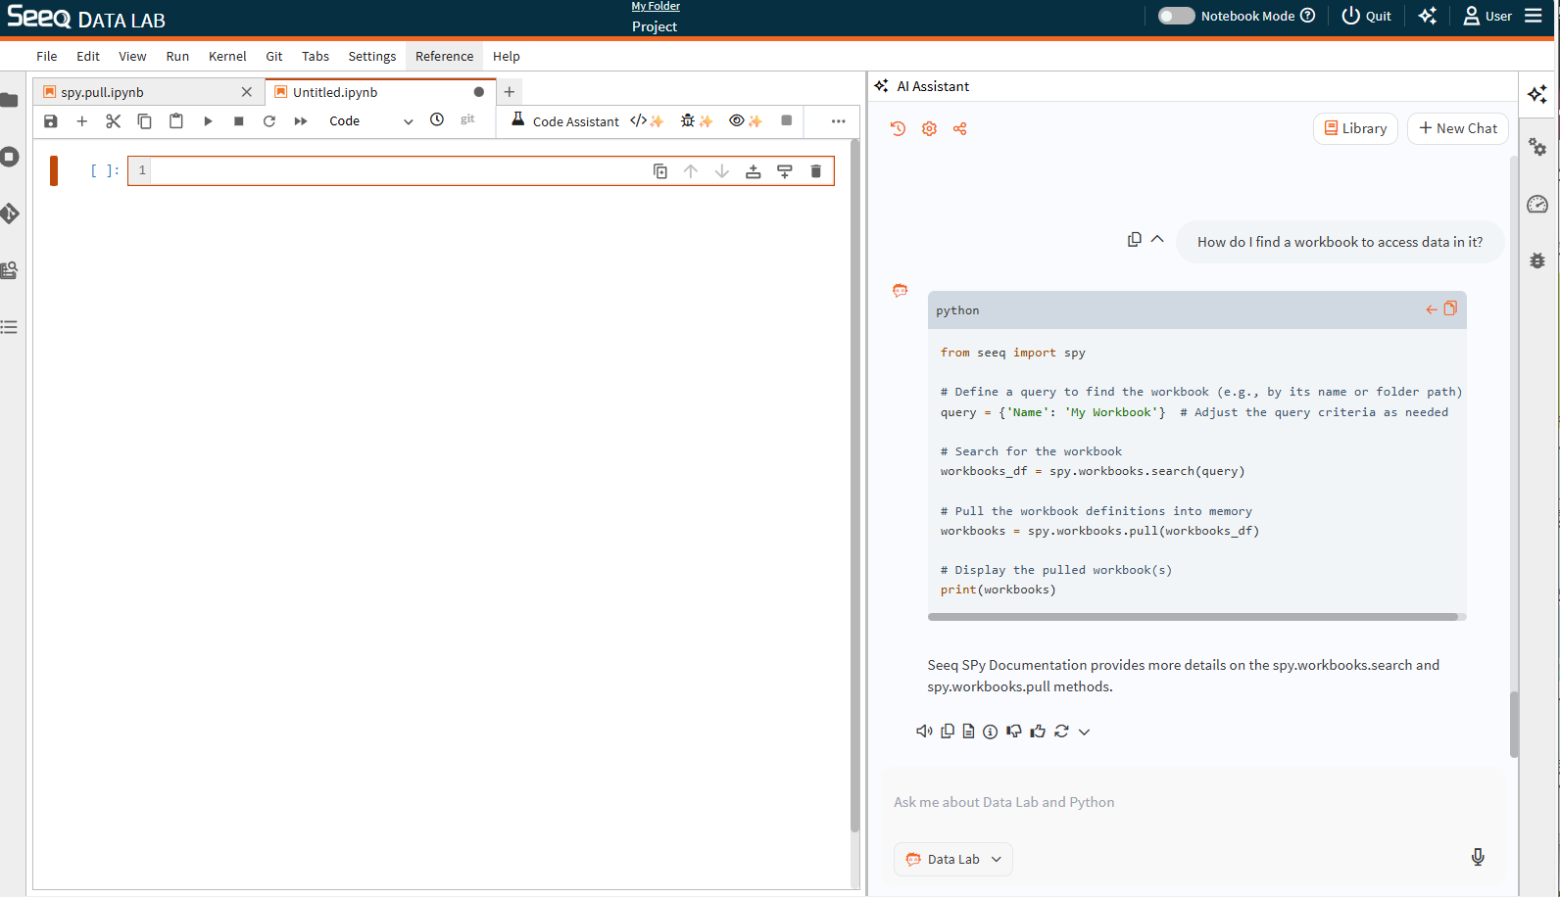Viewport: 1560px width, 897px height.
Task: Click the thumbs up icon on the response
Action: pos(1038,732)
